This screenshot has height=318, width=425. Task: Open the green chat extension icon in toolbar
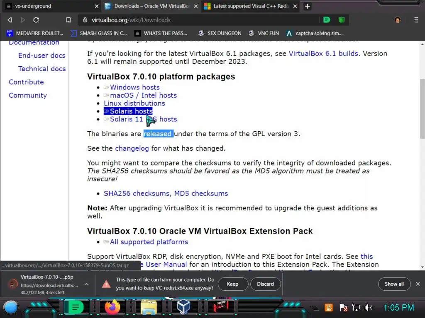click(x=327, y=20)
